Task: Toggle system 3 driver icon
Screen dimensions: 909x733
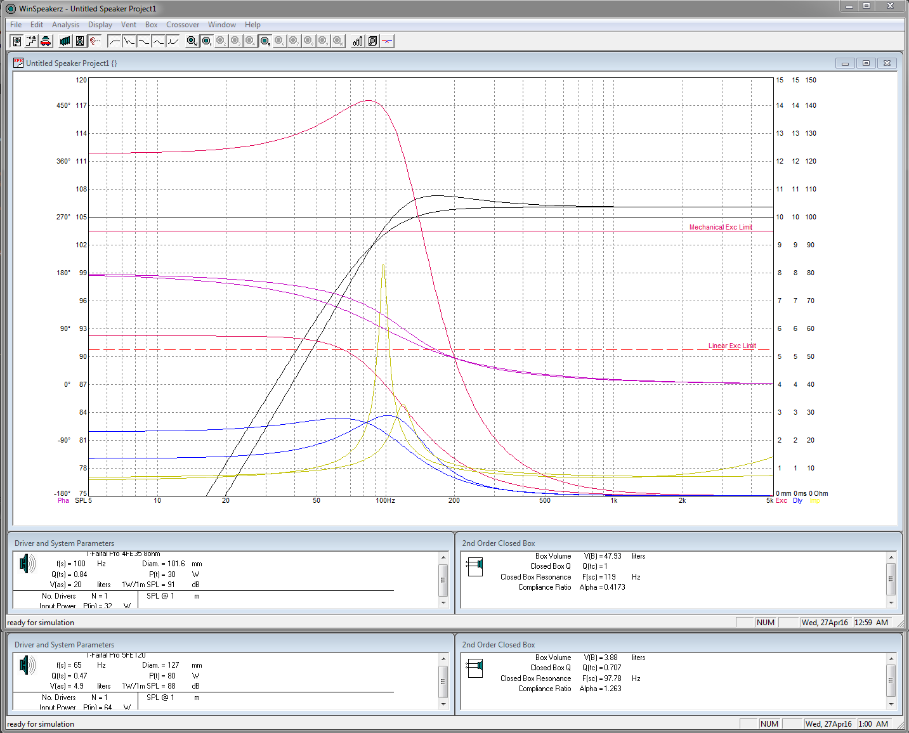Action: [236, 41]
